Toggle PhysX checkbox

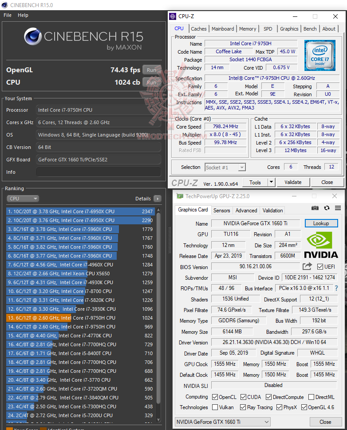pos(279,407)
